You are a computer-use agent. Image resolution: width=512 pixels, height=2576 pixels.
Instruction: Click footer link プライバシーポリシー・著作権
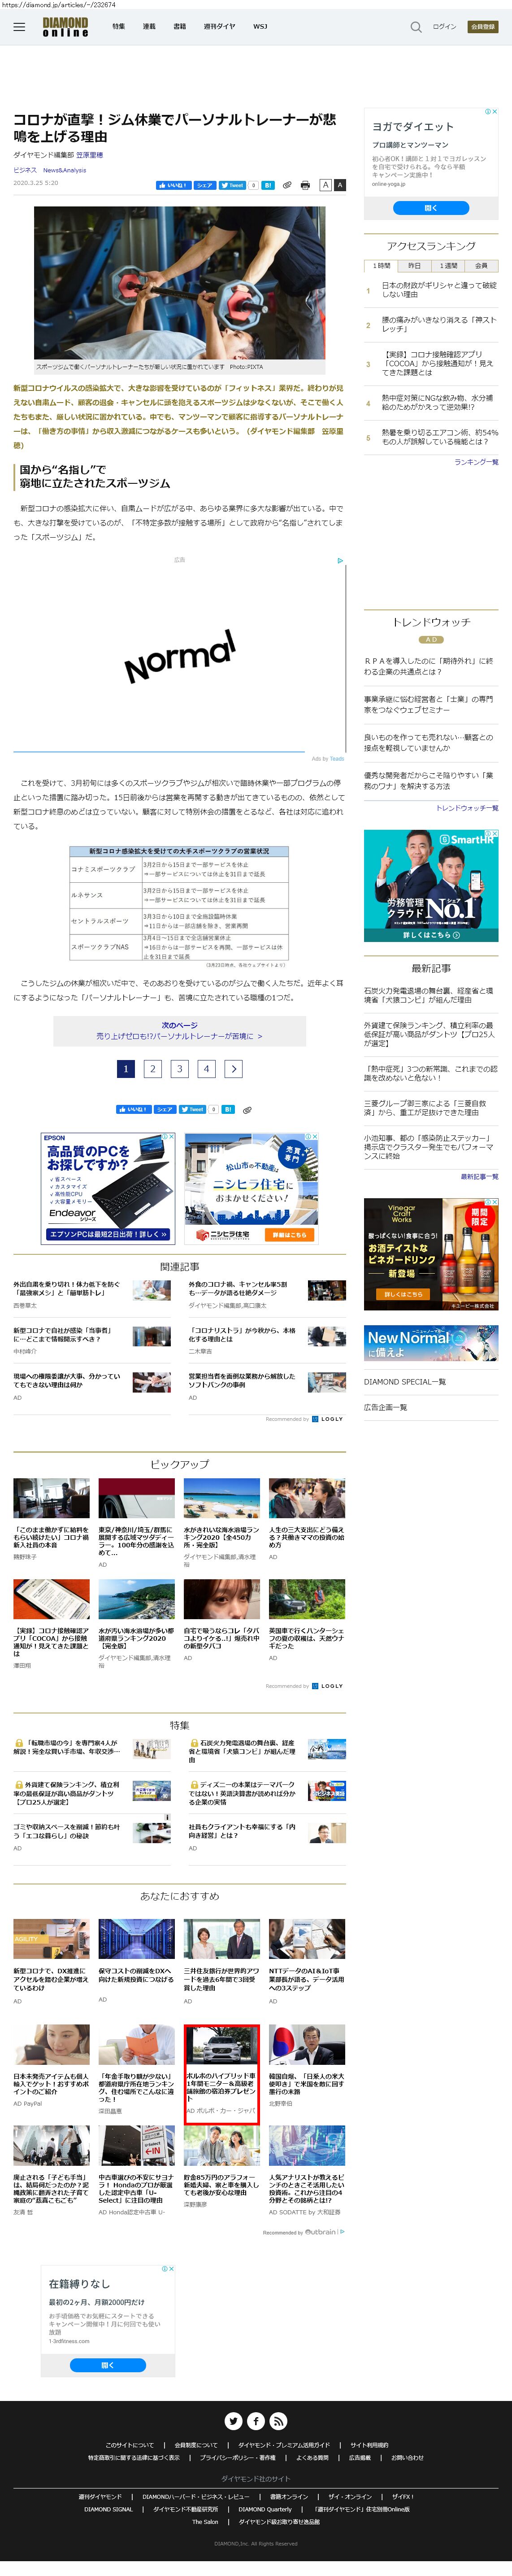click(x=238, y=2457)
